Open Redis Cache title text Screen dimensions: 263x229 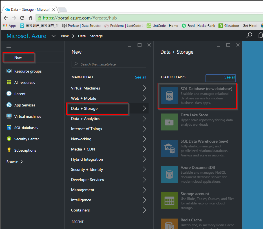pyautogui.click(x=191, y=220)
